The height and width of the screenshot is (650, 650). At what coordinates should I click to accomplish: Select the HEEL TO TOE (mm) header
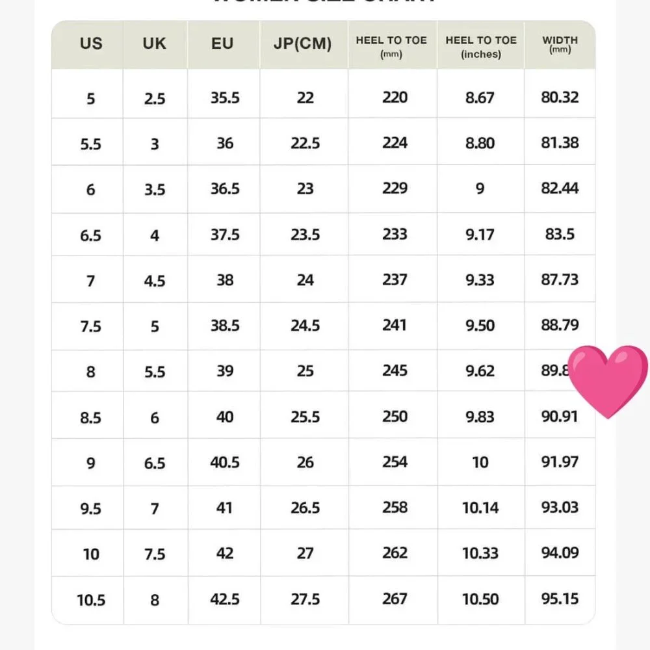[x=391, y=45]
